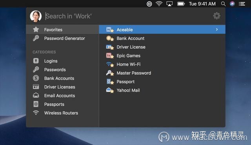Show the Email Accounts category
This screenshot has height=145, width=251.
tap(62, 95)
